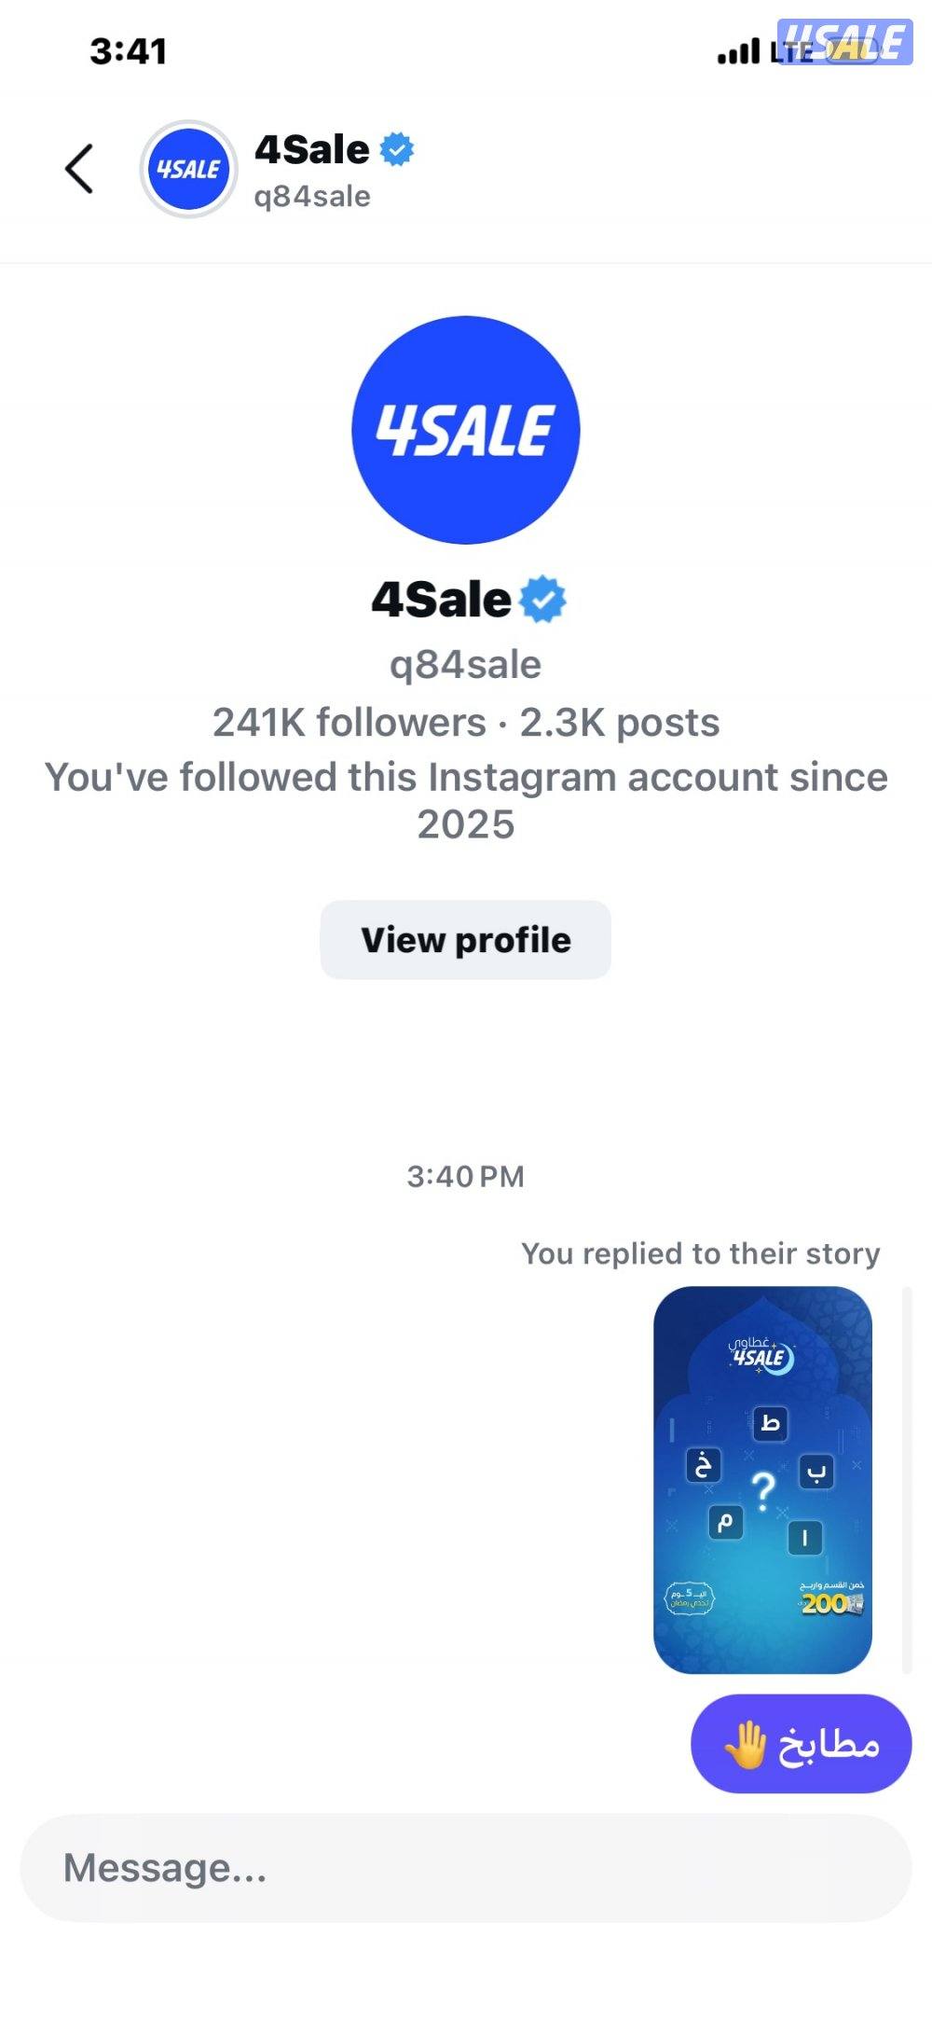Click the 4SALE watermark logo in top corner
Viewport: 932px width, 2019px height.
(x=844, y=42)
